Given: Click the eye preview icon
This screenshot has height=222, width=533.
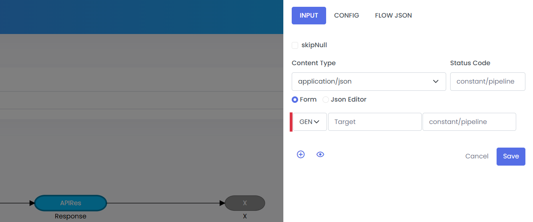Looking at the screenshot, I should [x=320, y=154].
